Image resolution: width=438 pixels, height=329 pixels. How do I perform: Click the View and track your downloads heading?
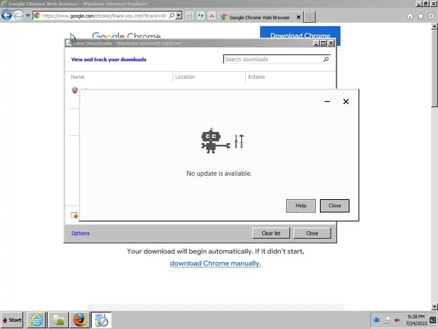click(x=109, y=59)
